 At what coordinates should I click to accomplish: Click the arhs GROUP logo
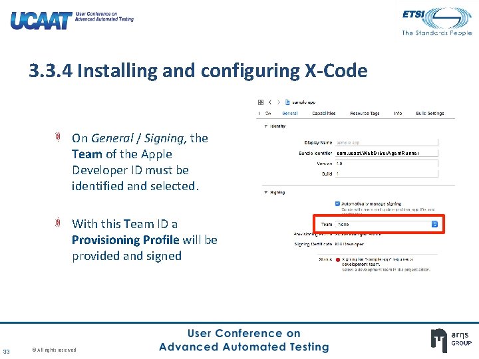(451, 340)
